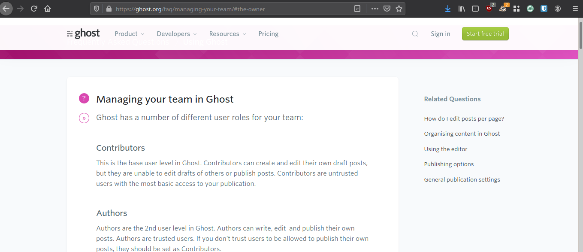Bookmark this page with the star
583x252 pixels.
(399, 9)
